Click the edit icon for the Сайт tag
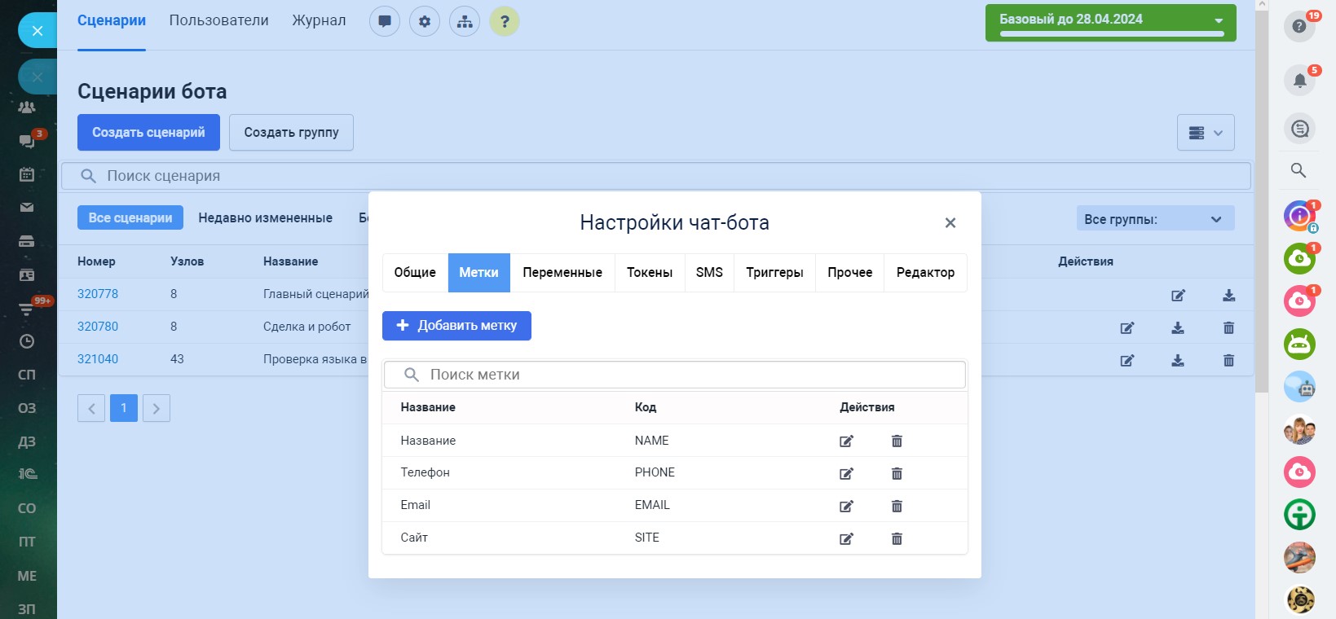 (846, 538)
